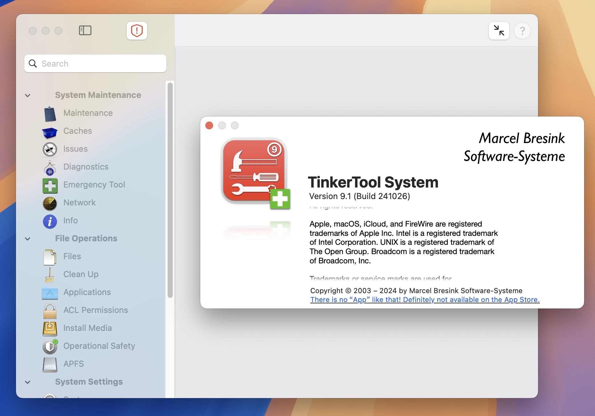
Task: Open the Emergency Tool pane
Action: 94,185
